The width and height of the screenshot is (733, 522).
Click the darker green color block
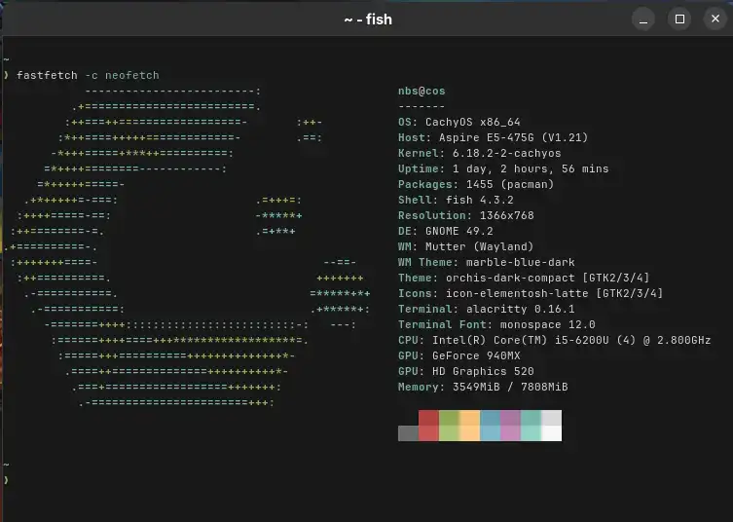point(449,418)
